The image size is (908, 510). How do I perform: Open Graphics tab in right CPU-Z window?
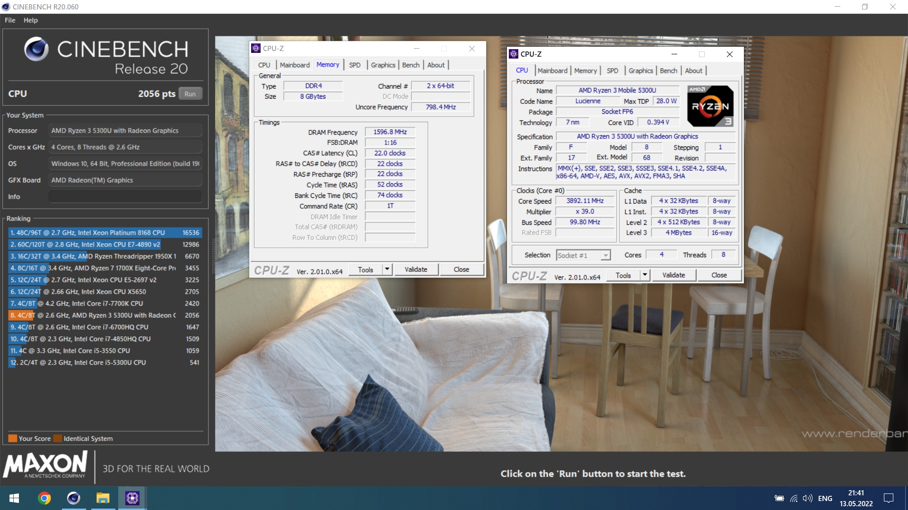tap(641, 71)
